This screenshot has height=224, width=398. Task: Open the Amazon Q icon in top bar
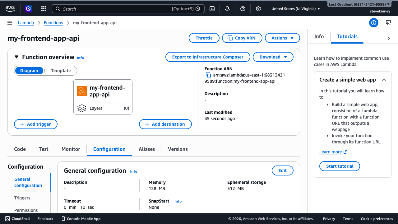[28, 9]
